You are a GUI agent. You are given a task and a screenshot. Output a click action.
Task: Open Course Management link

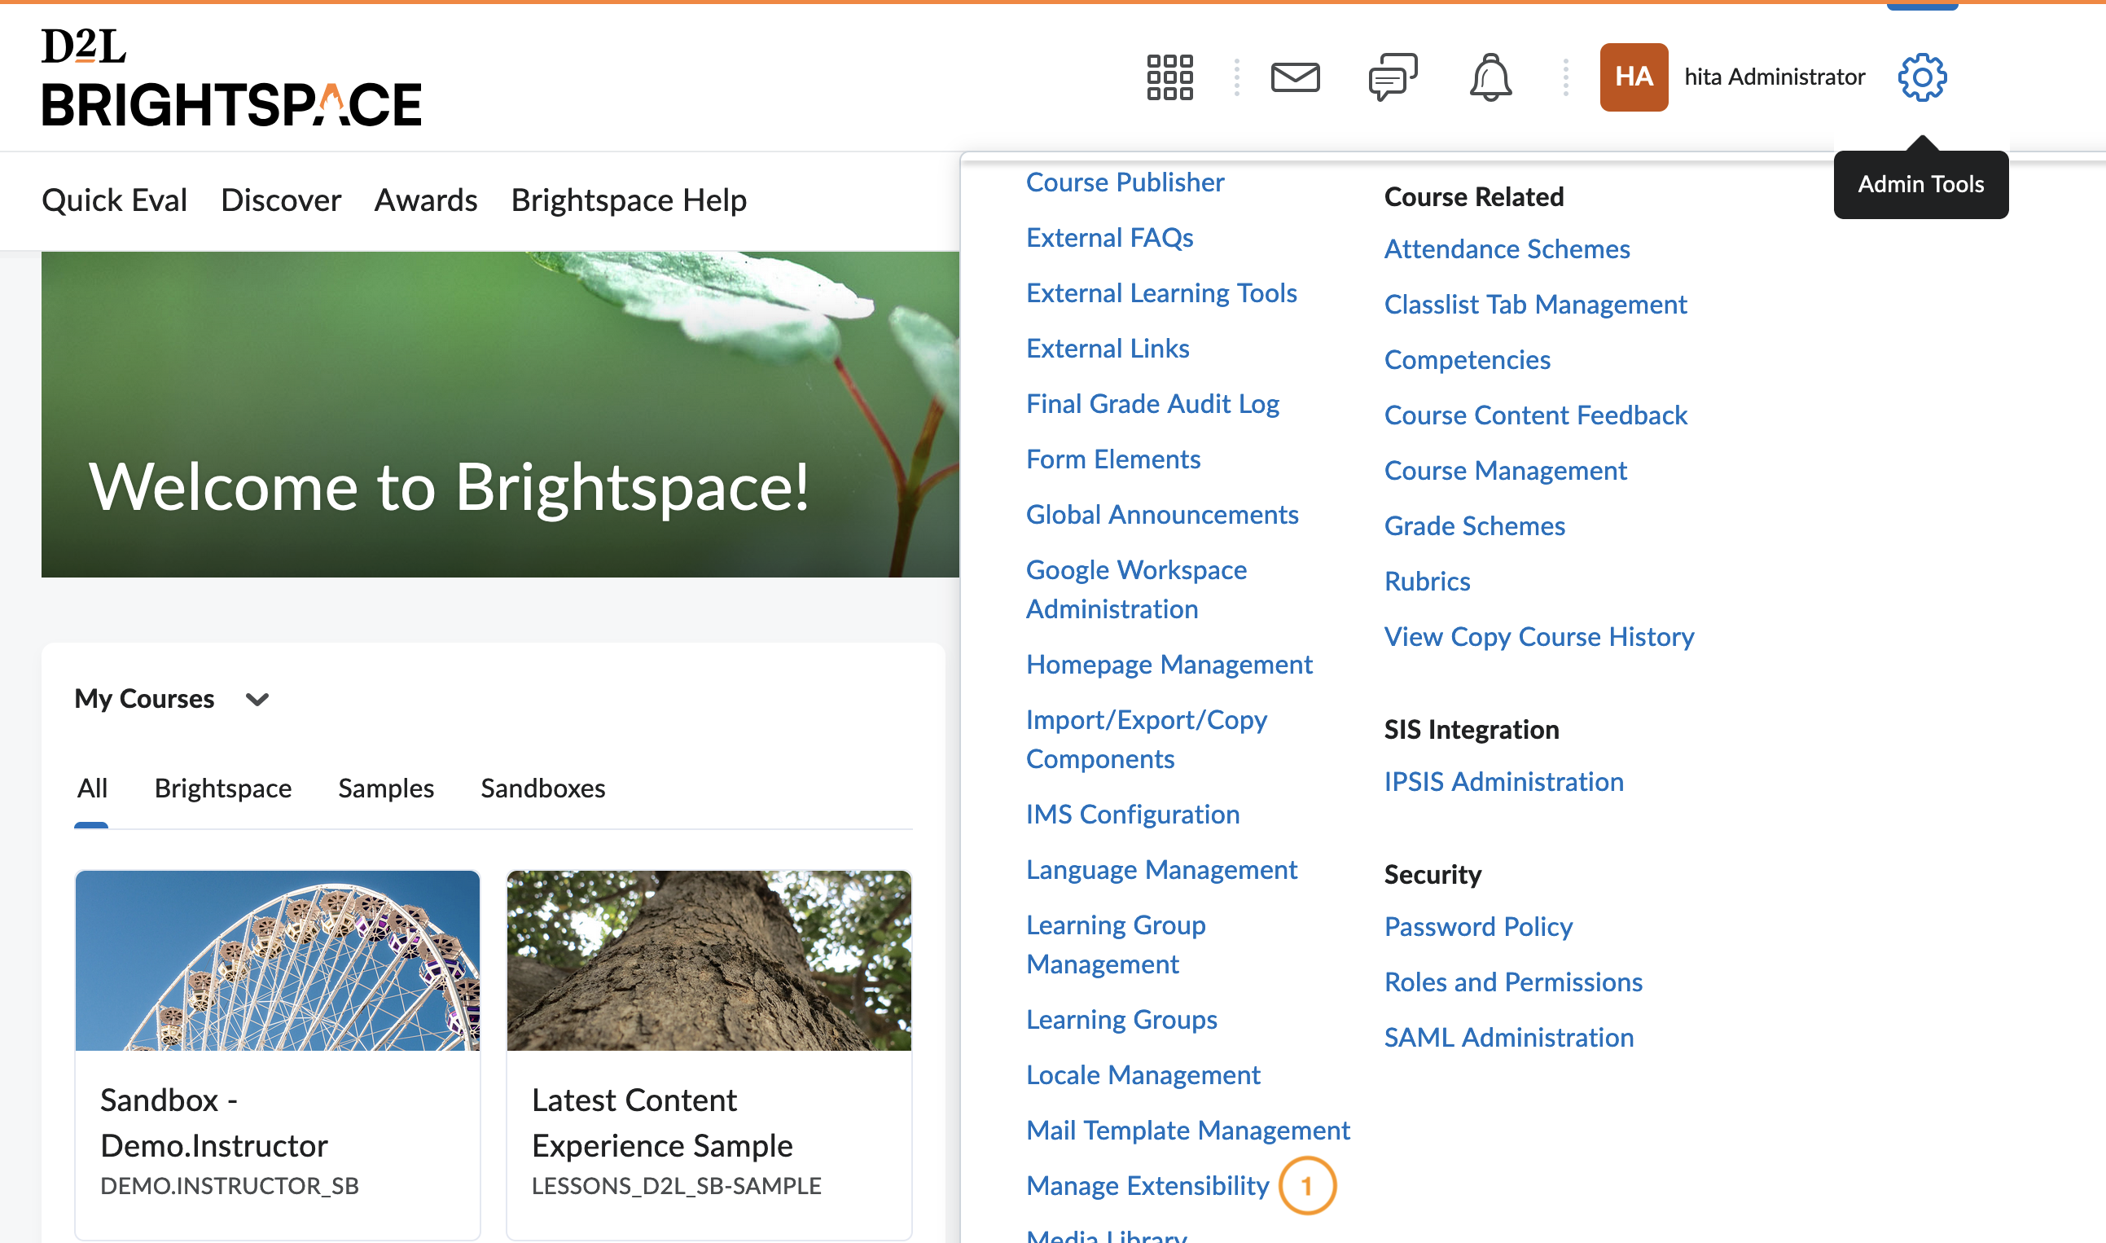point(1505,470)
